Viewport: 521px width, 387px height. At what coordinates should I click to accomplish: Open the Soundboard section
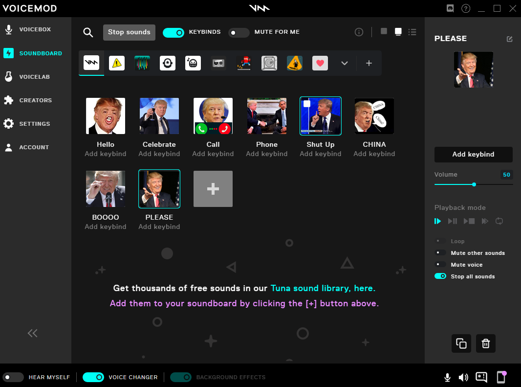click(x=33, y=53)
